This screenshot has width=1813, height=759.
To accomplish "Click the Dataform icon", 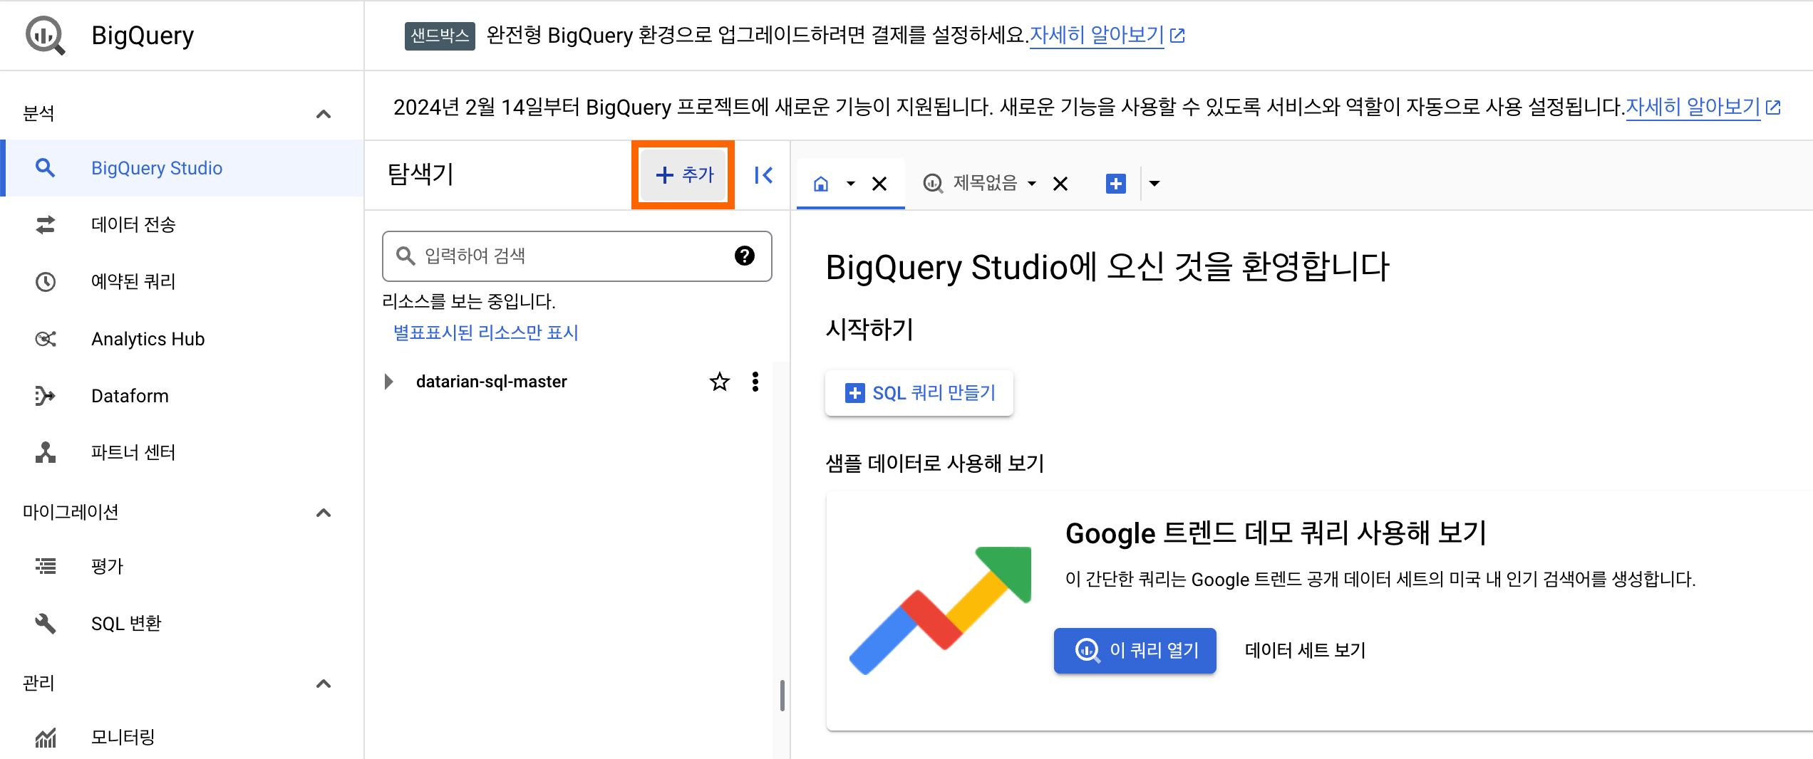I will pyautogui.click(x=46, y=396).
